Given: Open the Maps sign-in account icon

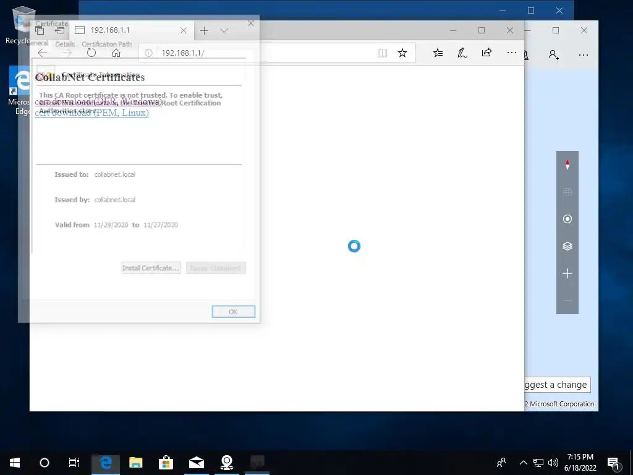Looking at the screenshot, I should pyautogui.click(x=553, y=54).
